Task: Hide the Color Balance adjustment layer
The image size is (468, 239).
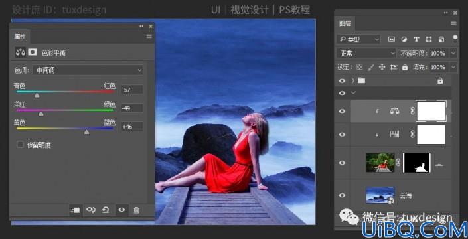Action: click(342, 111)
